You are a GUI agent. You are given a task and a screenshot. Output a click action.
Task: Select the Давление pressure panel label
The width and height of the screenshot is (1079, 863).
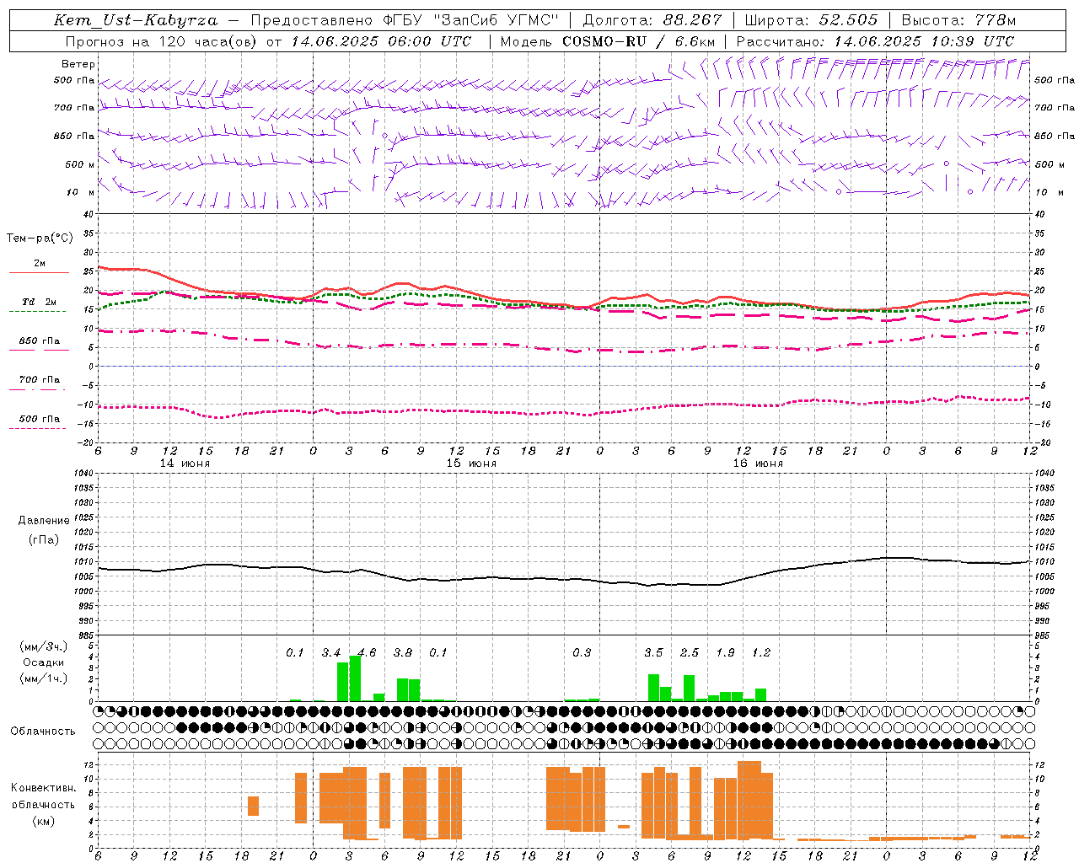tap(44, 521)
